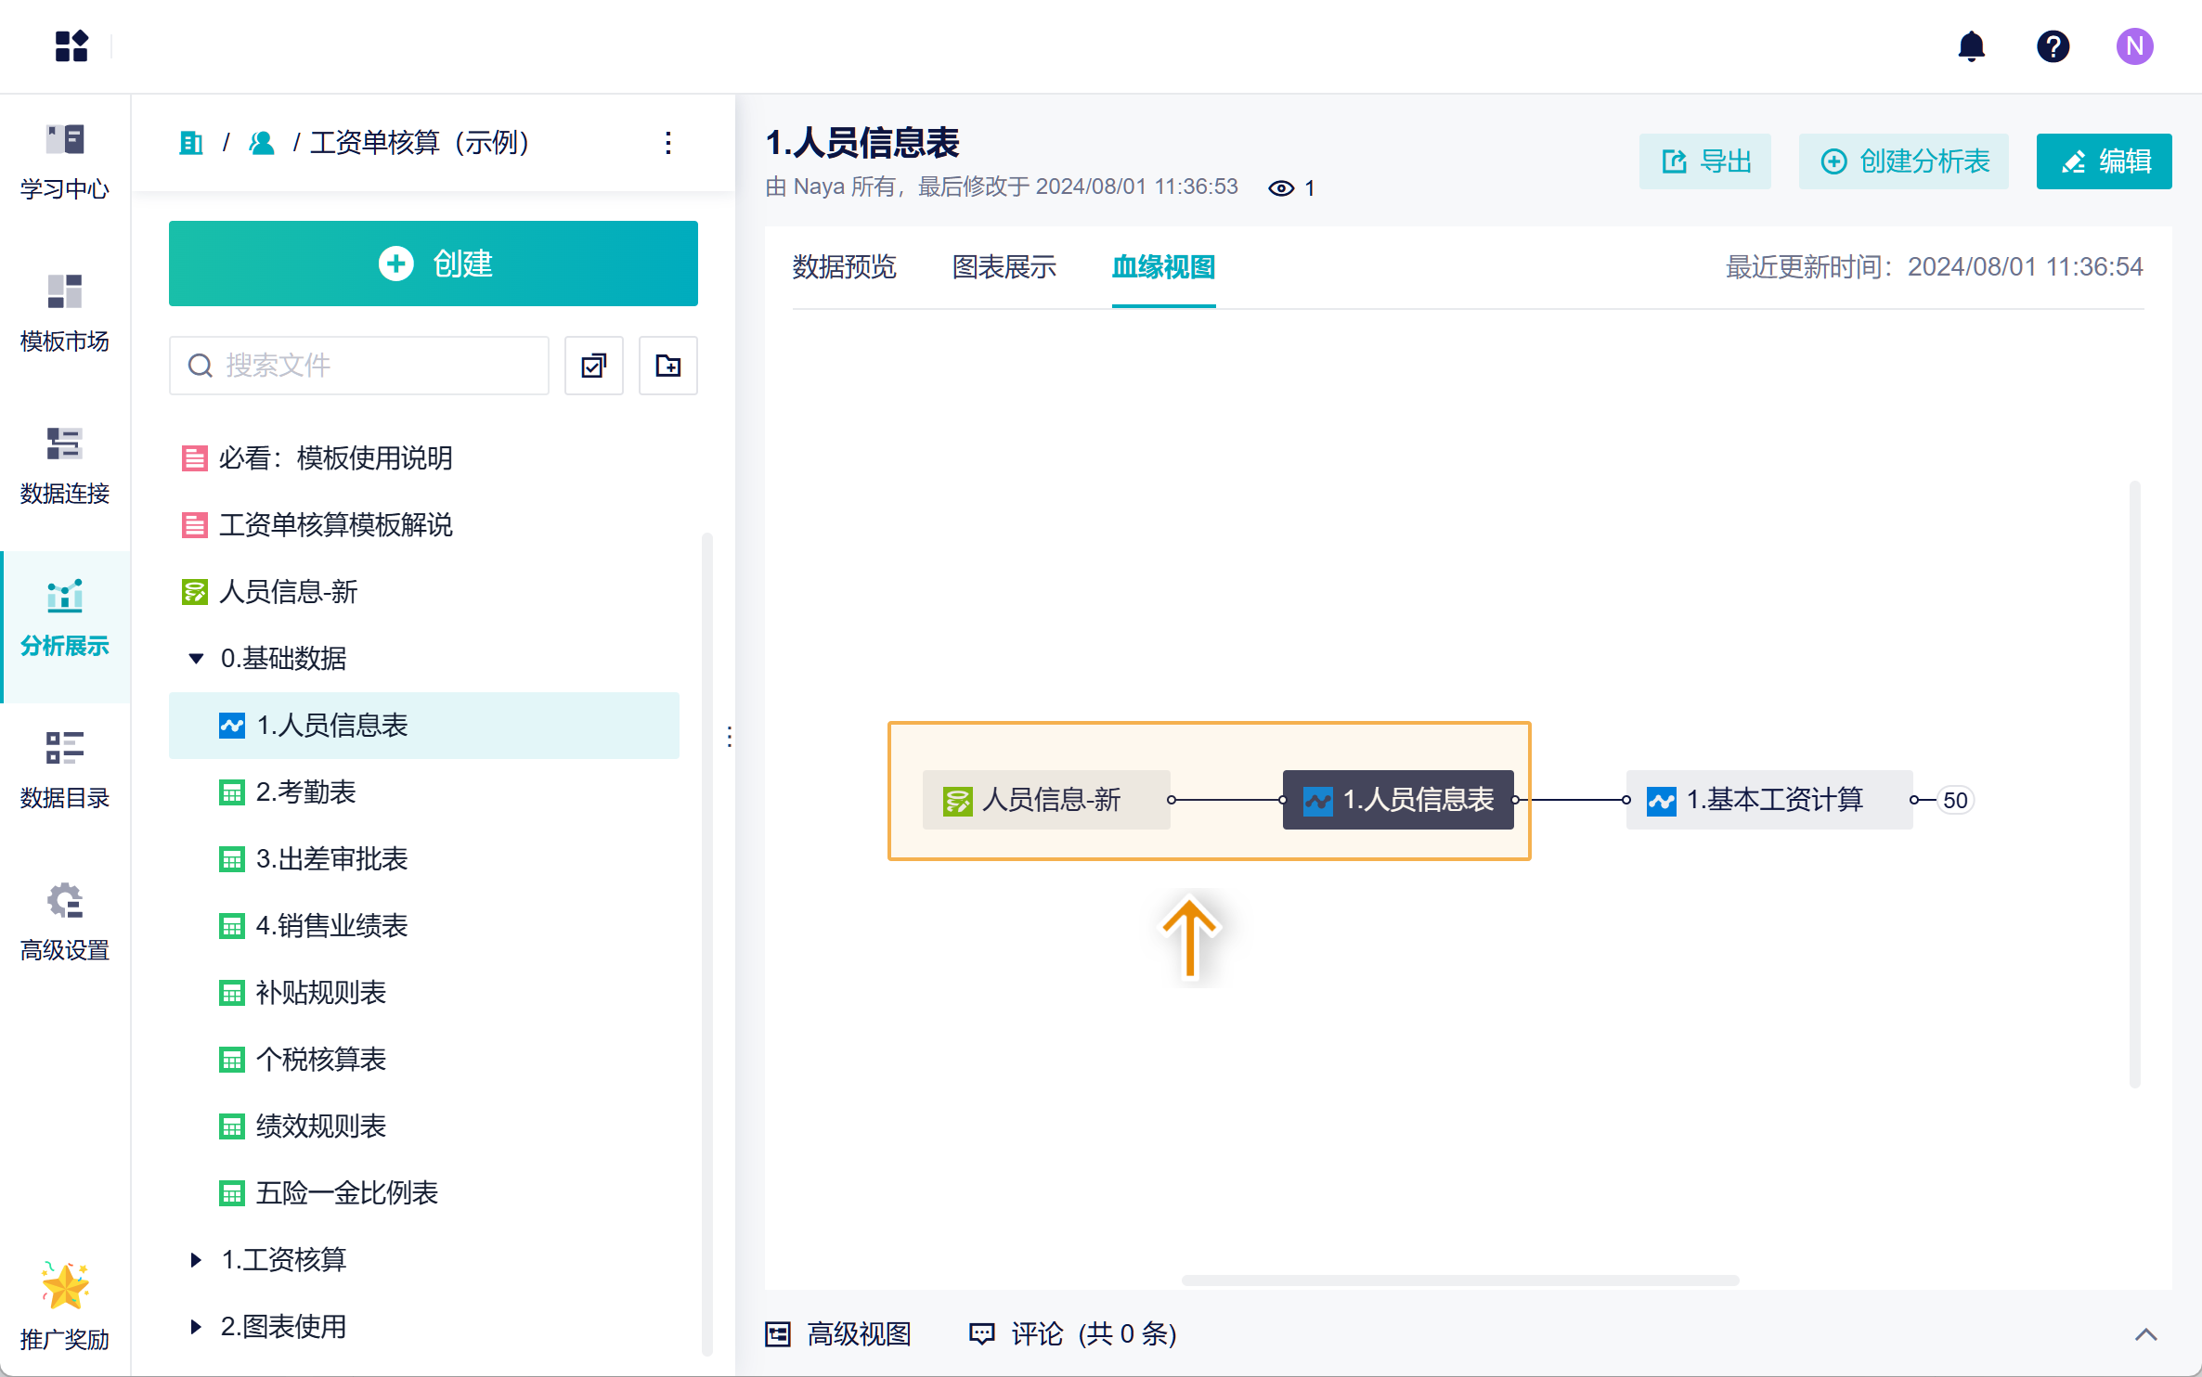Click the 创建分析表 button
Image resolution: width=2202 pixels, height=1377 pixels.
coord(1904,161)
